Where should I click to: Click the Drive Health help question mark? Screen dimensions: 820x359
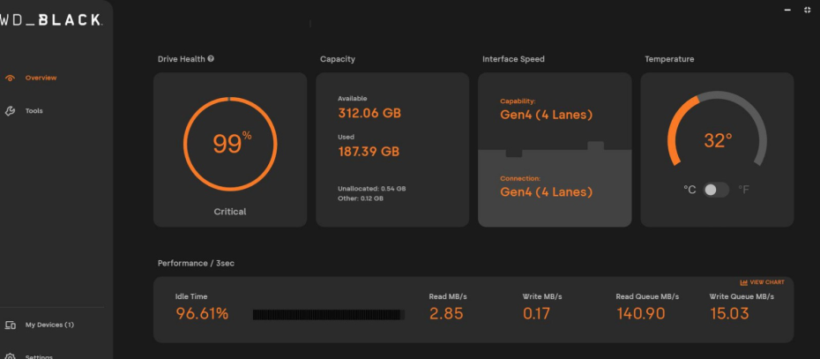click(x=211, y=58)
